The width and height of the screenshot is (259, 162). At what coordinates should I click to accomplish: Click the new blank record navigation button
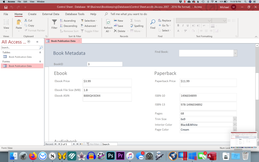81,144
